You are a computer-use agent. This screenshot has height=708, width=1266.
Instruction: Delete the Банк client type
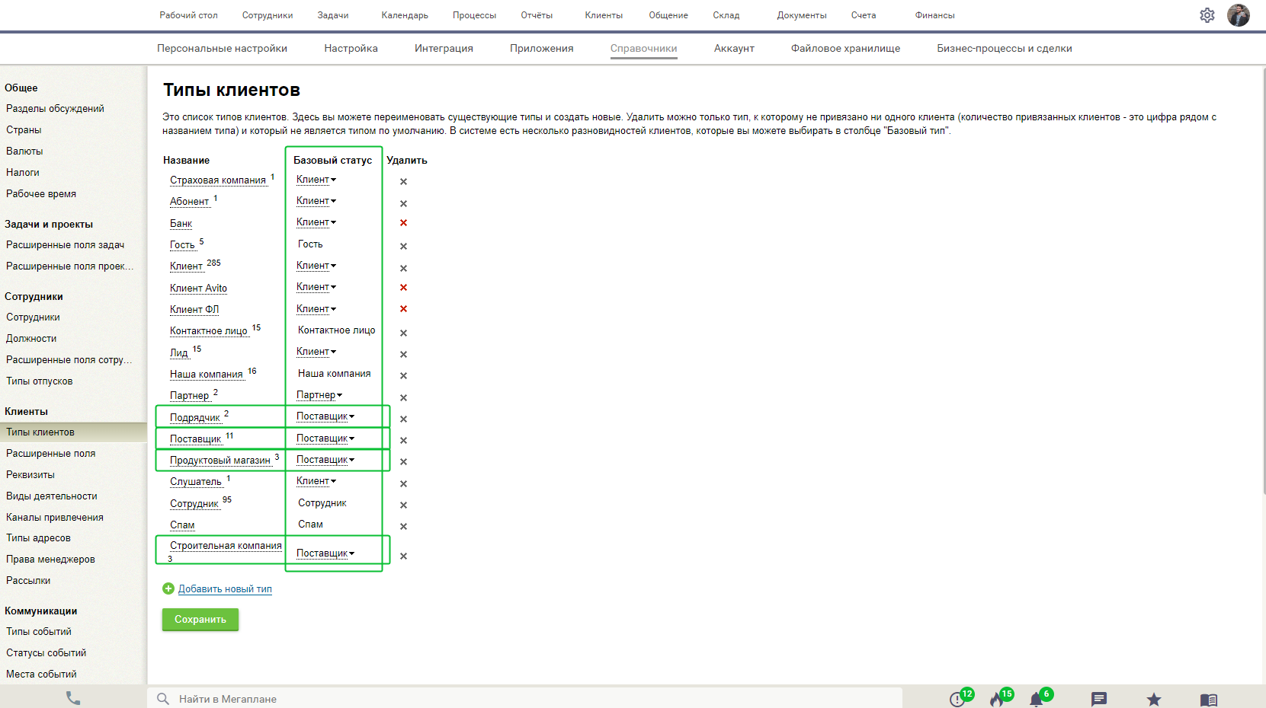point(403,223)
